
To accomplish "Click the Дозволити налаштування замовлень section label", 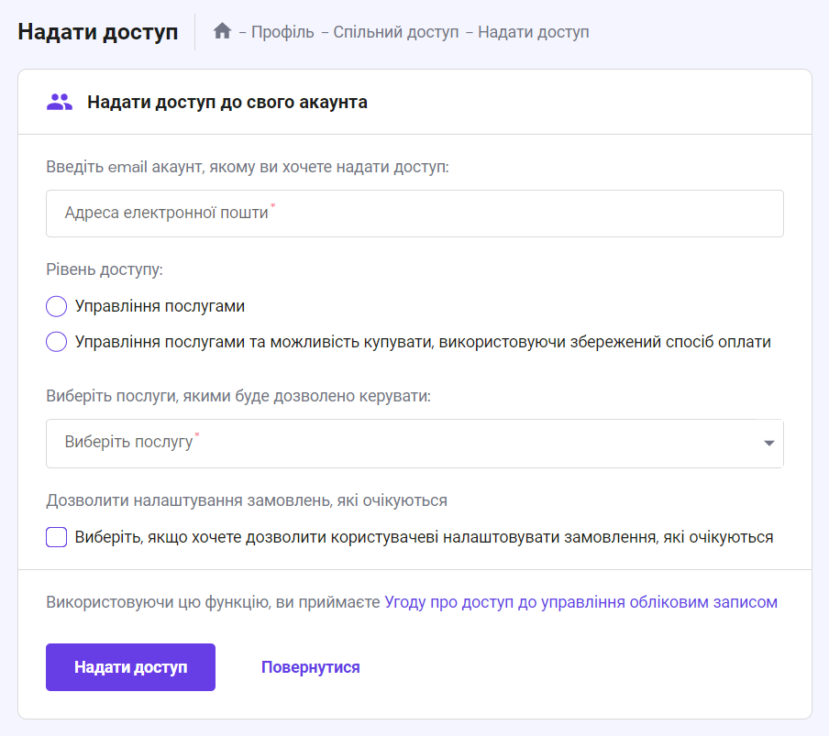I will click(x=247, y=500).
